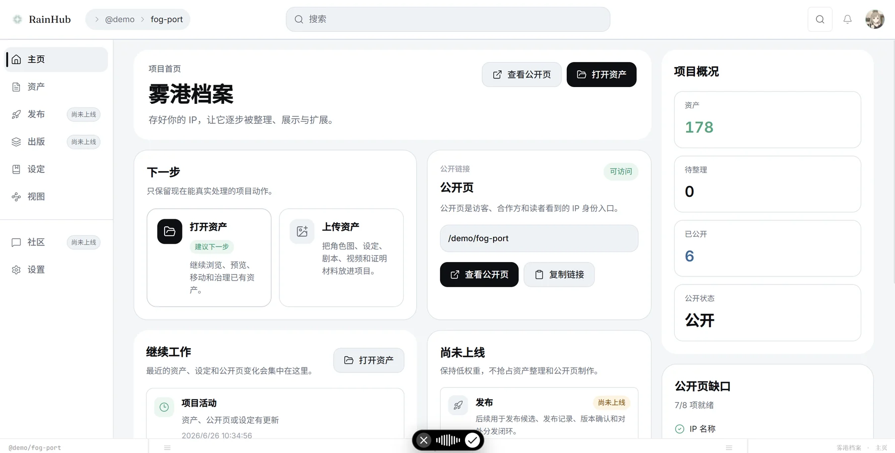Screen dimensions: 895x453
Task: Open 设定 sidebar entry
Action: coord(56,169)
